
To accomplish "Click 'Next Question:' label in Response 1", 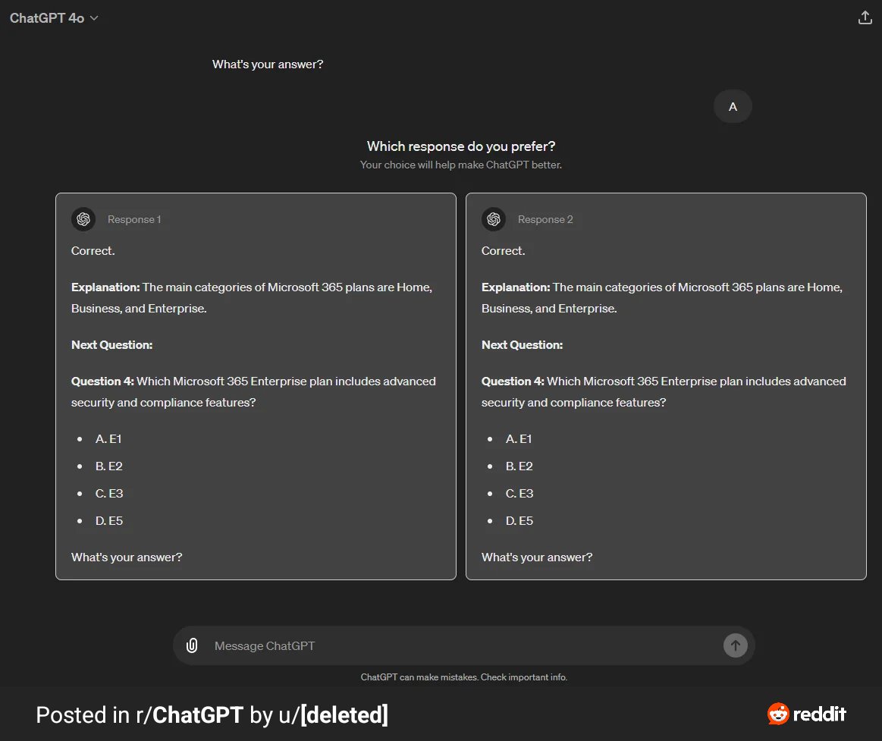I will 112,345.
